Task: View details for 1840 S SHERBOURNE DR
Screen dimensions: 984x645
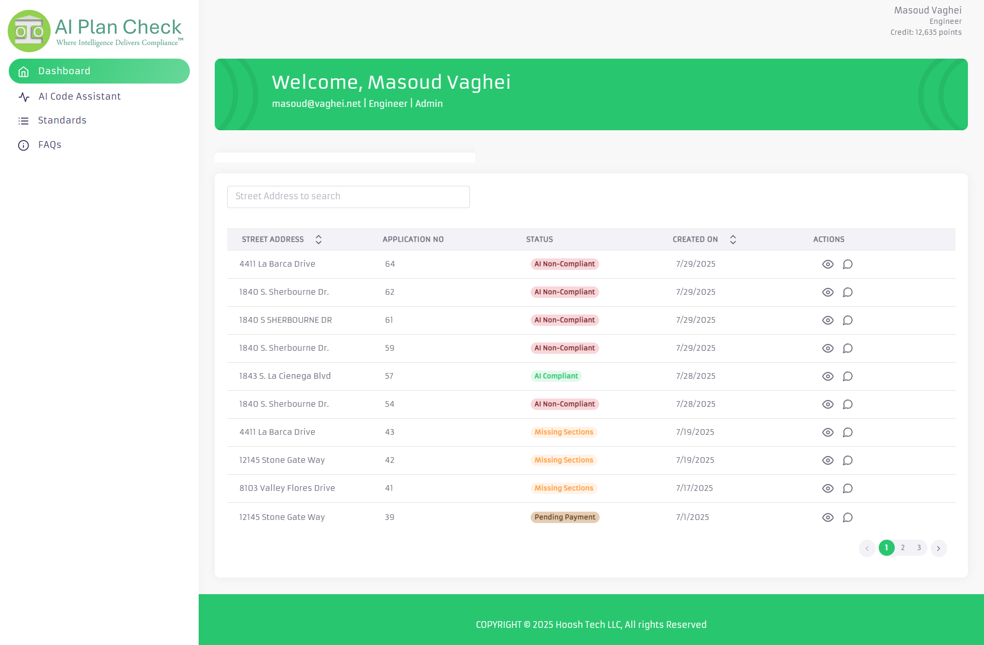Action: point(827,320)
